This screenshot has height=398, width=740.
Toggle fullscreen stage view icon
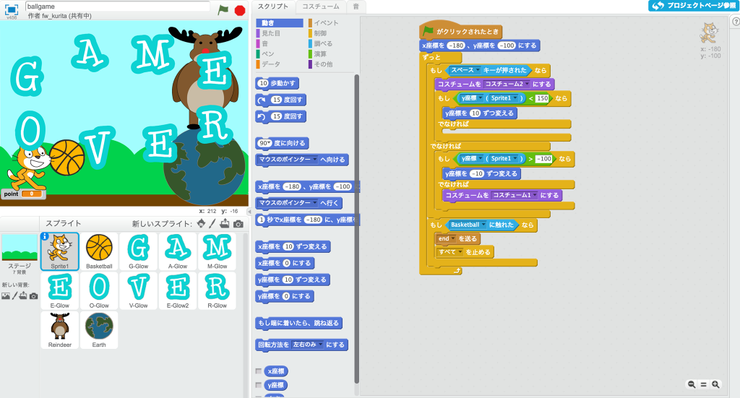pyautogui.click(x=12, y=10)
